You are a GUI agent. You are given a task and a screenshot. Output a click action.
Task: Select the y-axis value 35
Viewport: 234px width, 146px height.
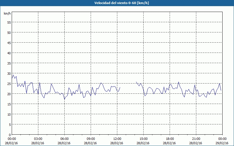[9, 63]
